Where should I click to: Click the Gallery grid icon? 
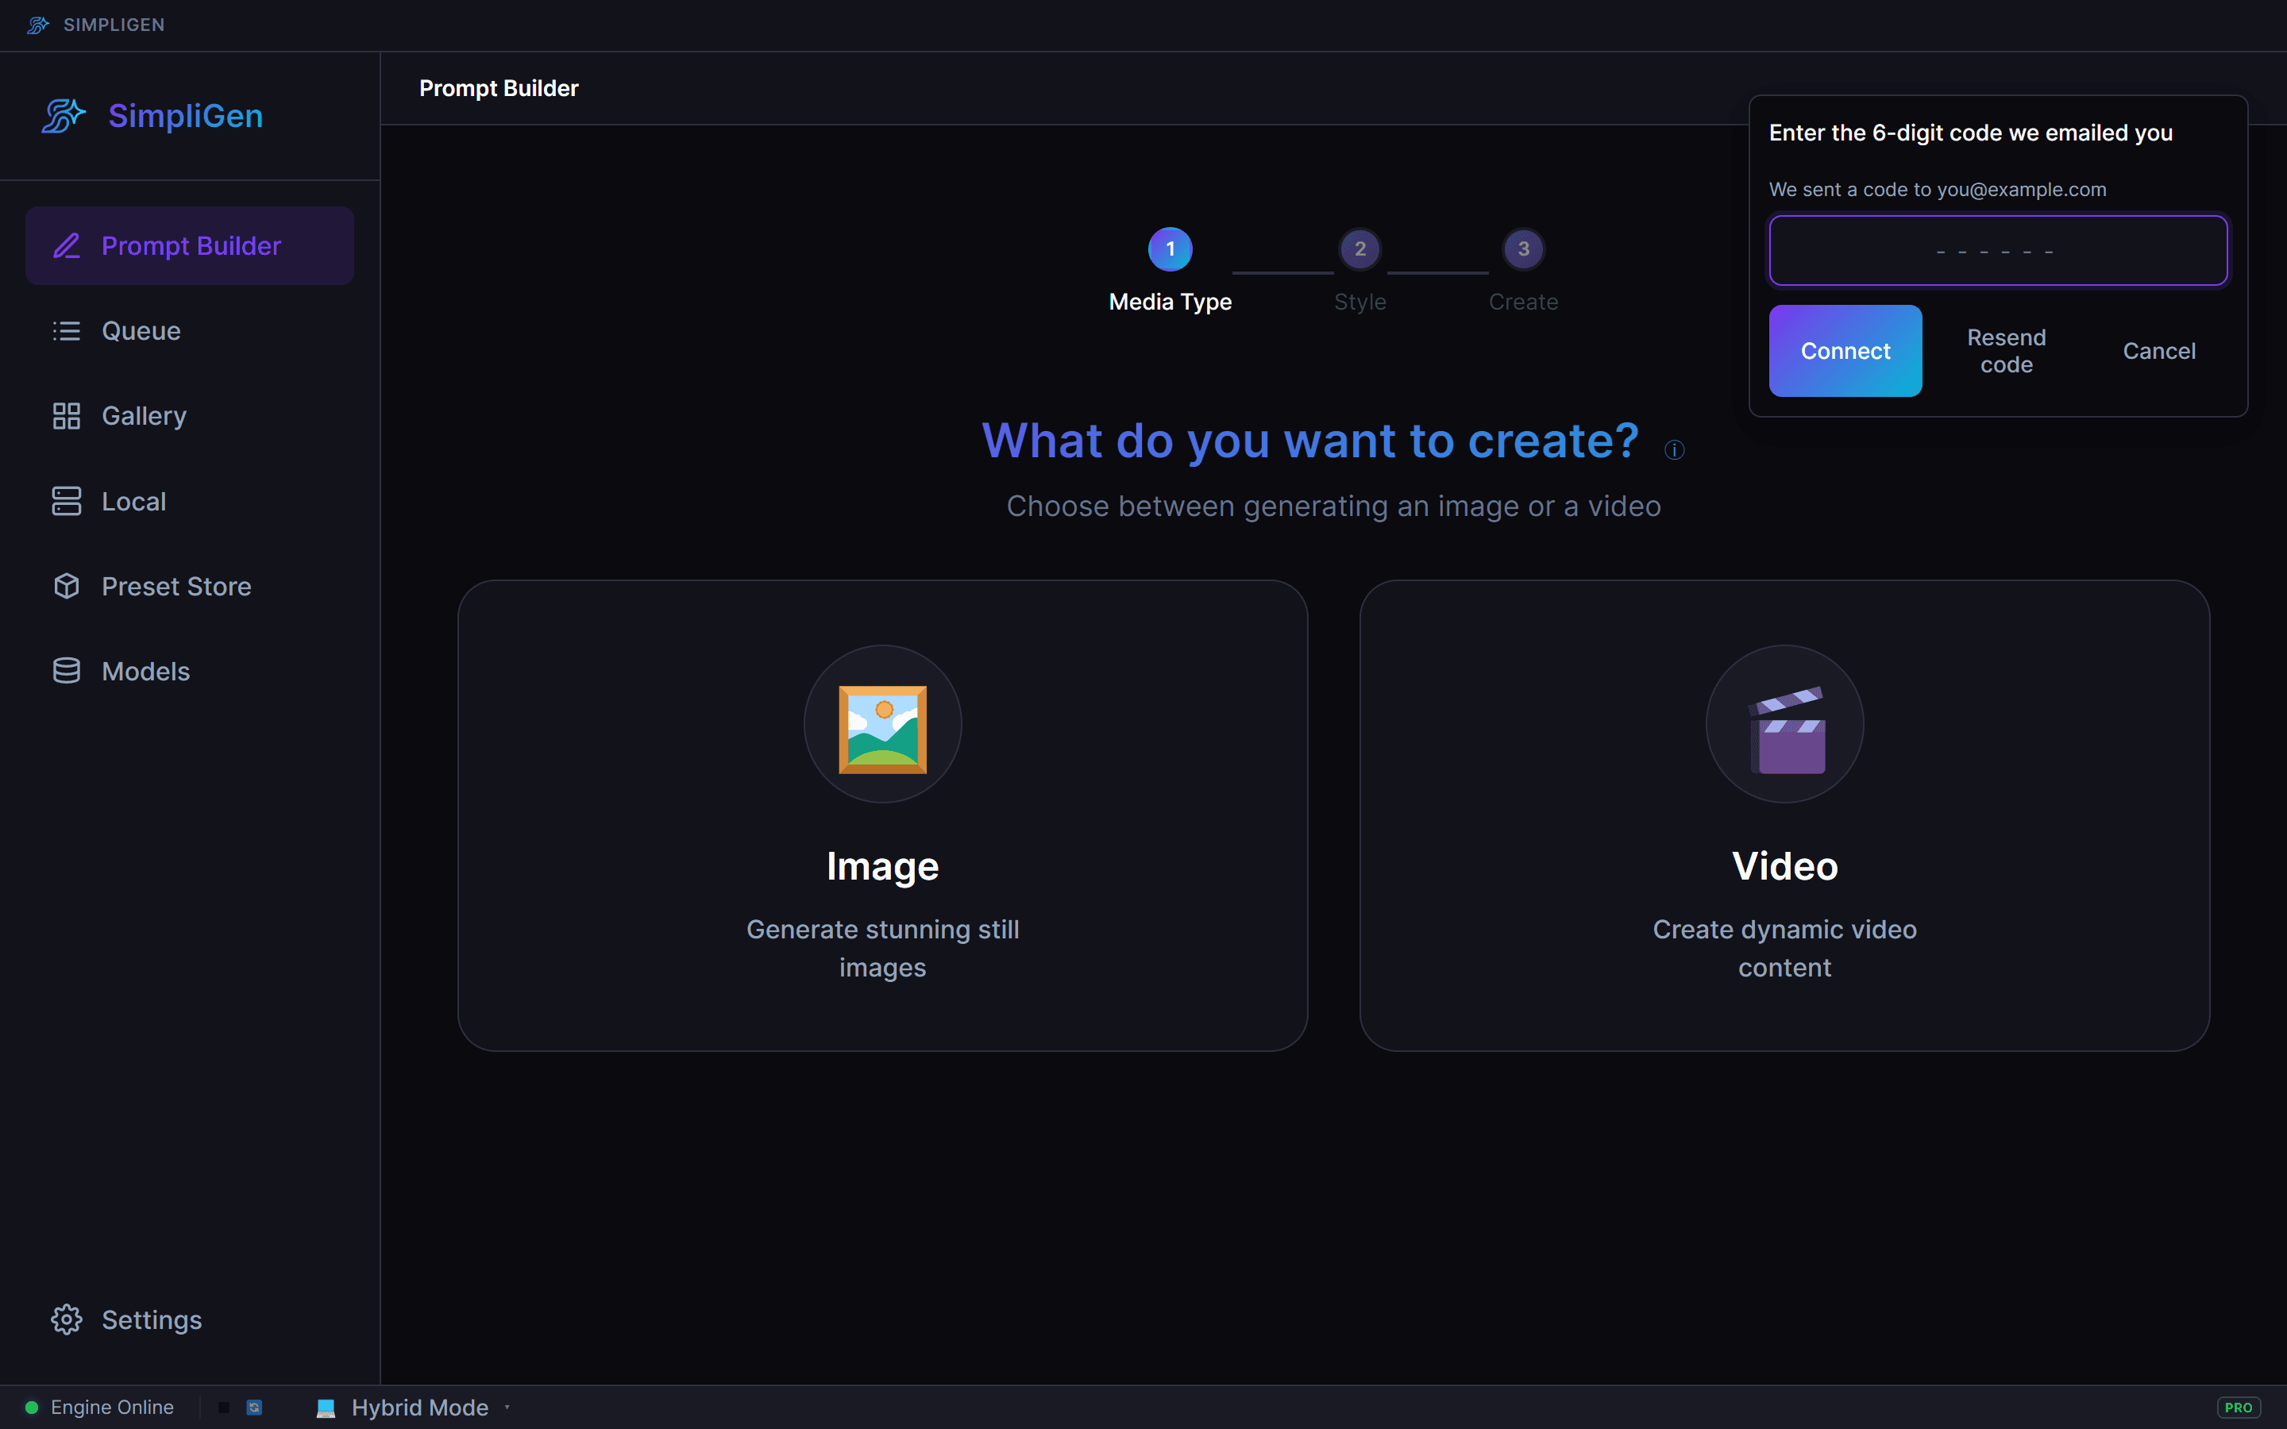[66, 416]
